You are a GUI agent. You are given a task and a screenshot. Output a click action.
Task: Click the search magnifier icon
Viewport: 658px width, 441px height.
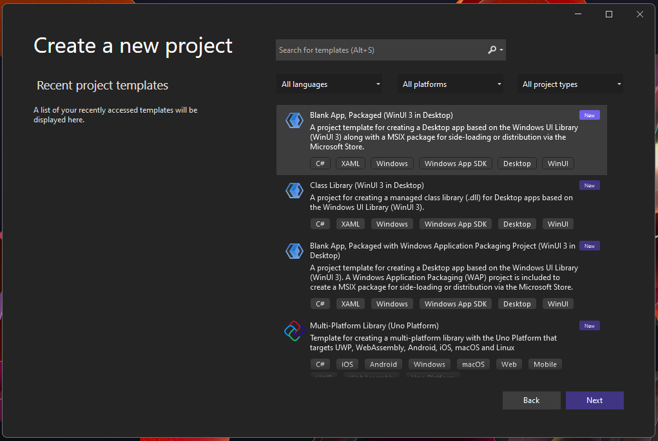[x=492, y=50]
